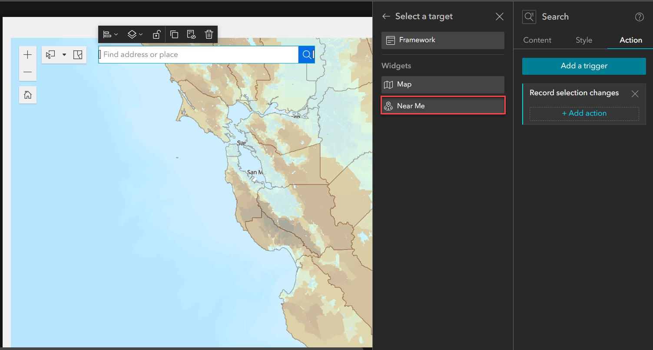This screenshot has width=653, height=350.
Task: Select the arrow selection tool above the map
Action: (x=50, y=54)
